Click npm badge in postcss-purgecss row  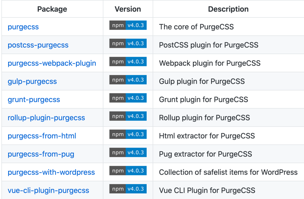[128, 43]
